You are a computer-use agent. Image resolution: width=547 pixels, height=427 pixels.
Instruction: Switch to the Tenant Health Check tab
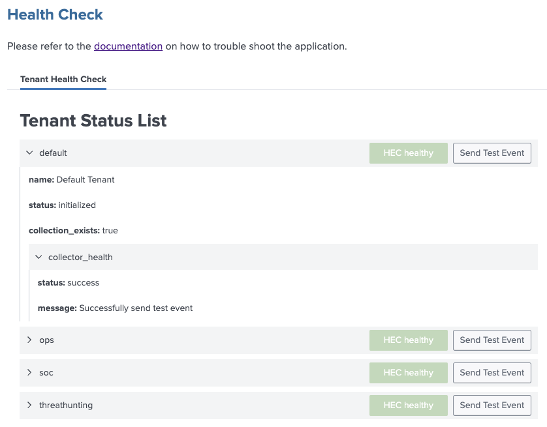tap(63, 80)
